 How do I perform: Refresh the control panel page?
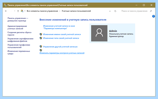click(115, 11)
